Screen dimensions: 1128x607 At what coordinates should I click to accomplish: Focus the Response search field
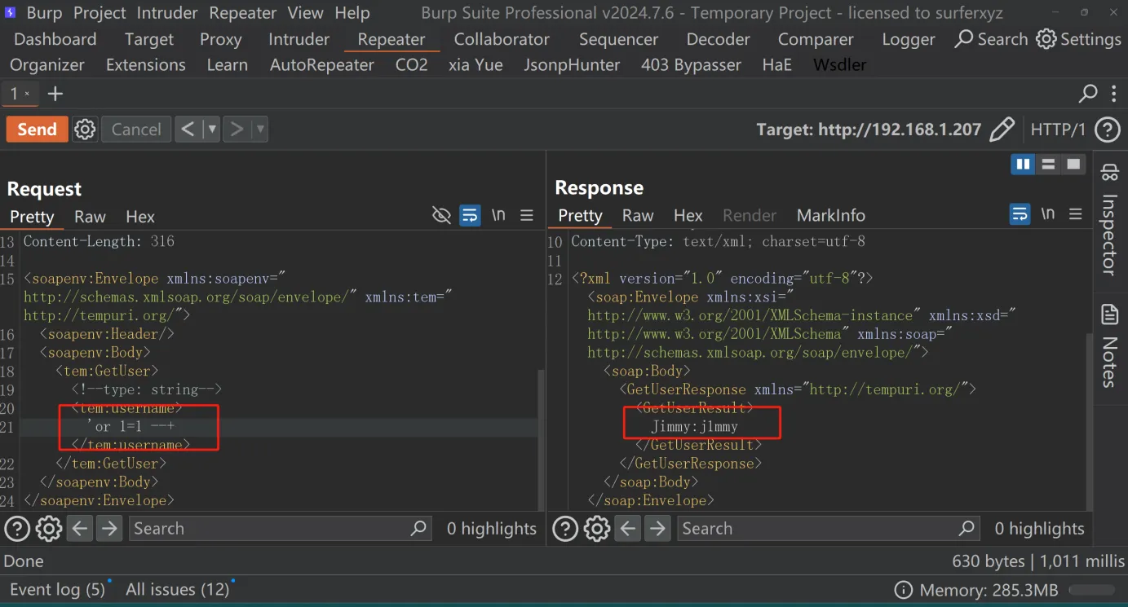(828, 529)
